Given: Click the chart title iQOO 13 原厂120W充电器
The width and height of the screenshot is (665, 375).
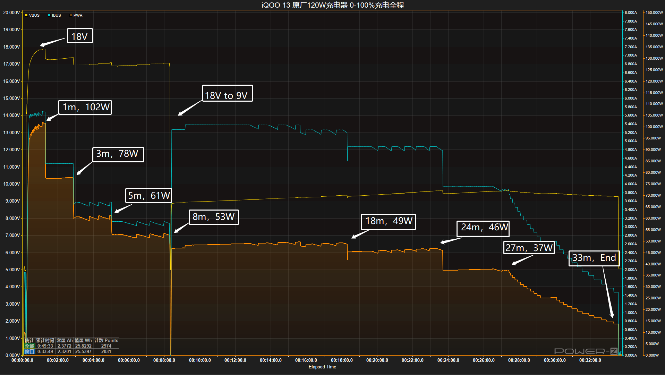Looking at the screenshot, I should [304, 5].
